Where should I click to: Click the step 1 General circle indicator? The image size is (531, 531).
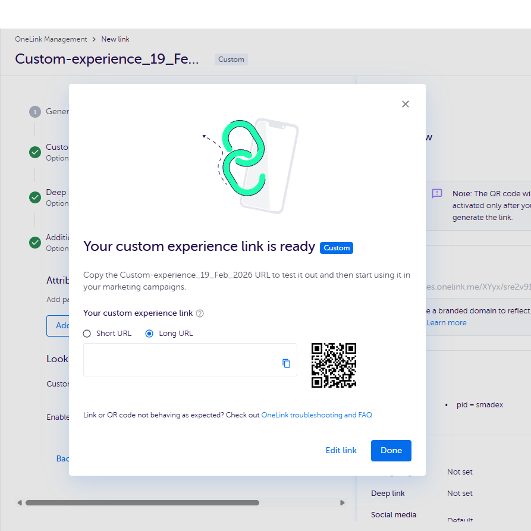[x=34, y=111]
